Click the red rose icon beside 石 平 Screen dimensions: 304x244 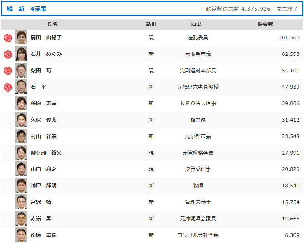tap(8, 87)
